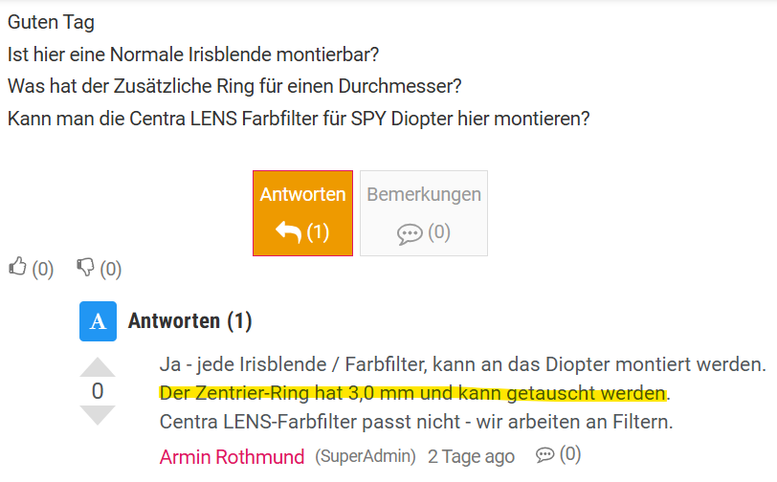777x482 pixels.
Task: Click the question line about Centra LENS Farbfilter
Action: (x=299, y=119)
